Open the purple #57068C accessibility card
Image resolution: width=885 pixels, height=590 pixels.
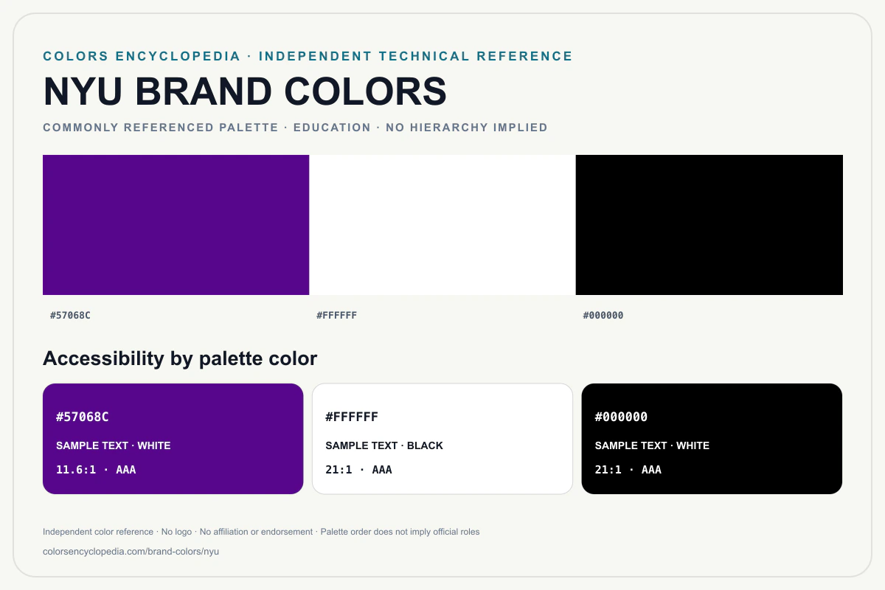173,439
